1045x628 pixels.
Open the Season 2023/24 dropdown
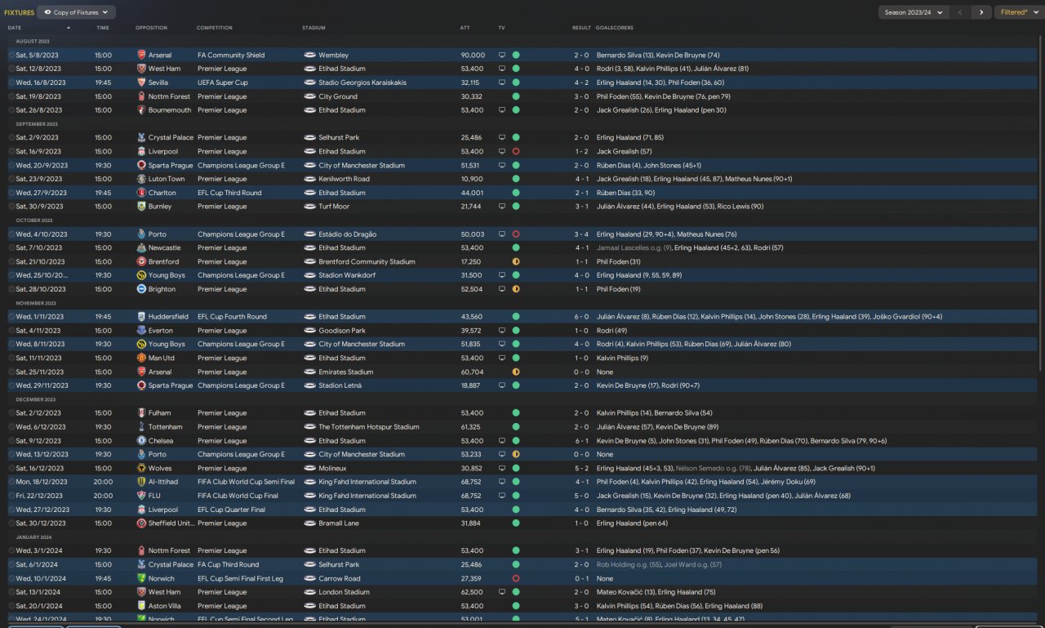(x=913, y=12)
